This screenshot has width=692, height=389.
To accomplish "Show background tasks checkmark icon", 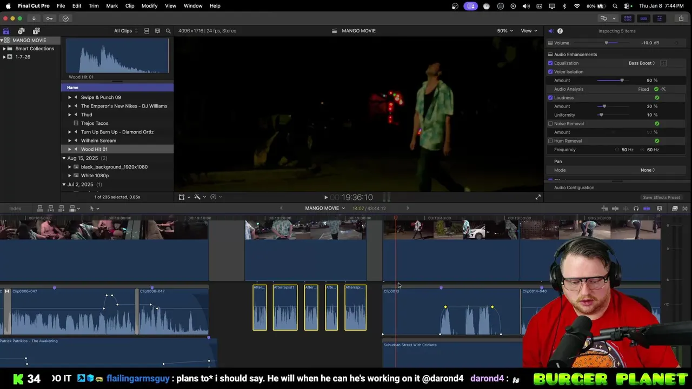I will [65, 18].
